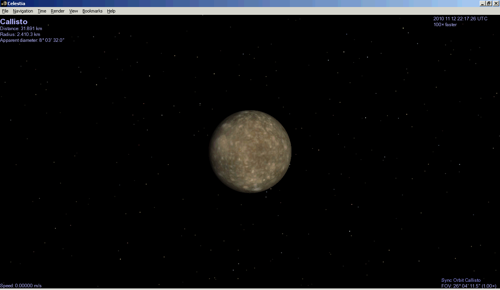Open the File menu
Image resolution: width=500 pixels, height=290 pixels.
[x=5, y=11]
